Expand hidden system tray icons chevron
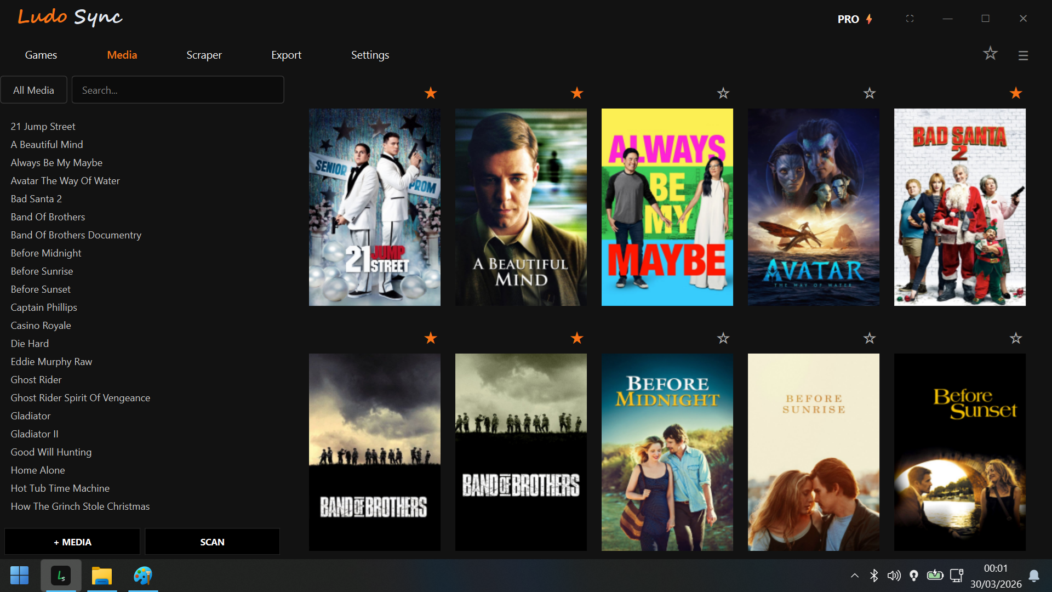This screenshot has height=592, width=1052. click(854, 576)
